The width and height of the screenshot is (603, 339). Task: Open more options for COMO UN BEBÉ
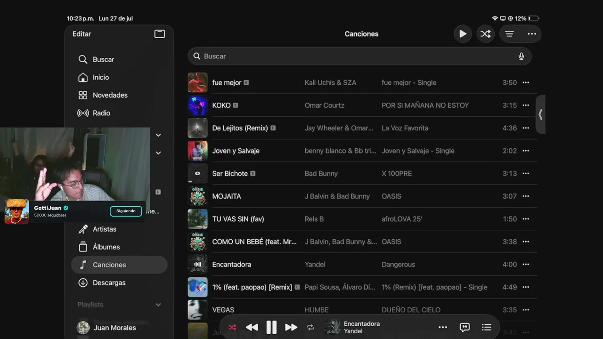tap(526, 242)
